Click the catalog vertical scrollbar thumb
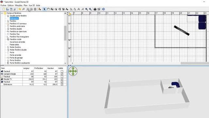 click(65, 33)
